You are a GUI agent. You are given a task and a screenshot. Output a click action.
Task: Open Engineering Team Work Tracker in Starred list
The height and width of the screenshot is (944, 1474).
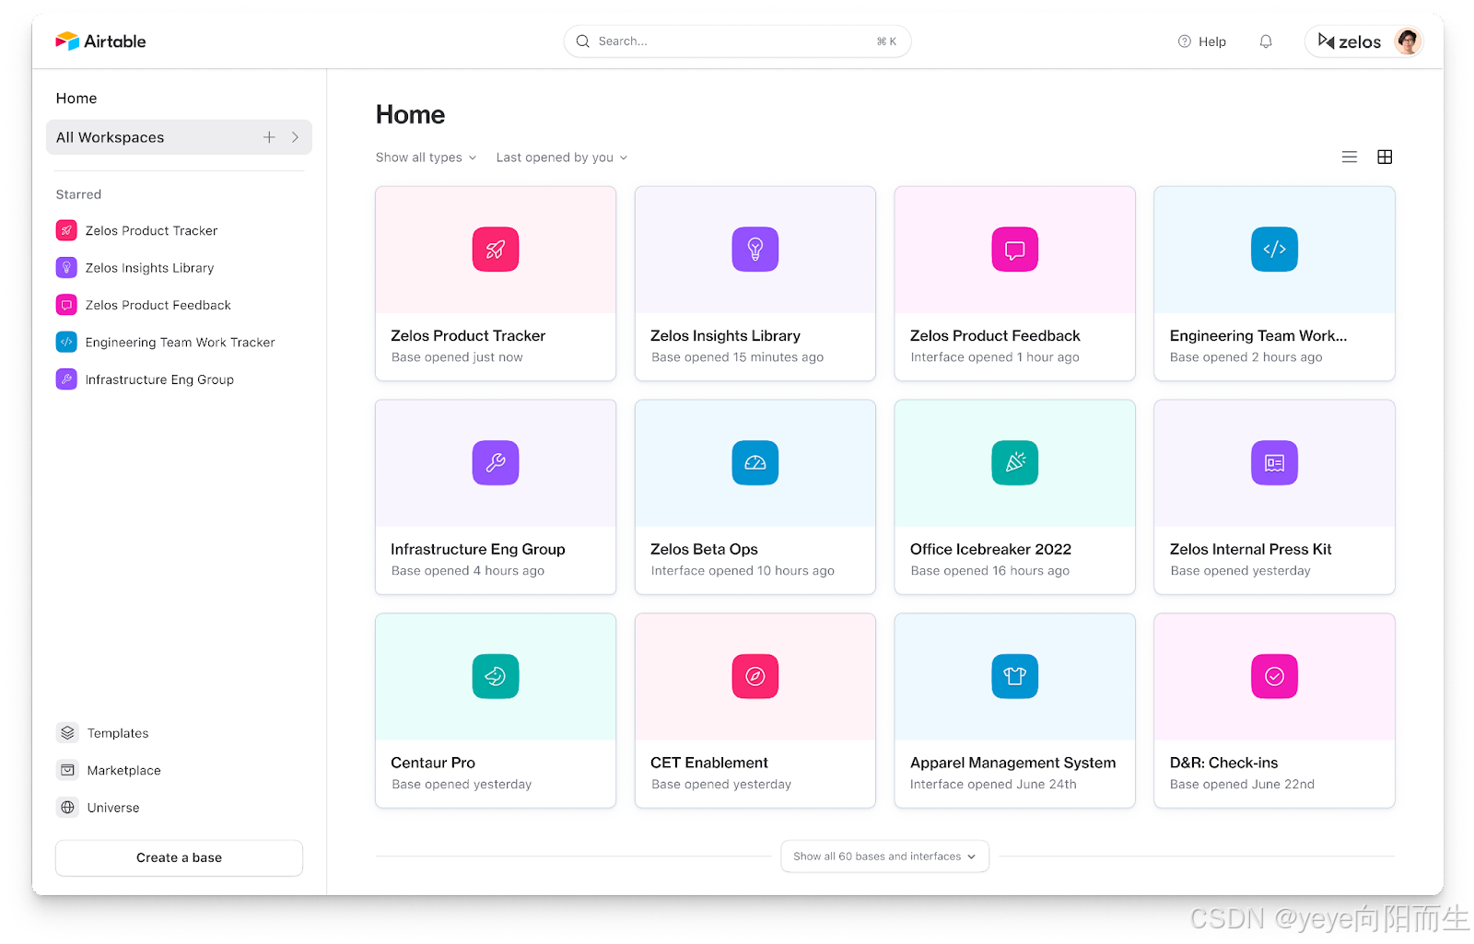(x=181, y=343)
